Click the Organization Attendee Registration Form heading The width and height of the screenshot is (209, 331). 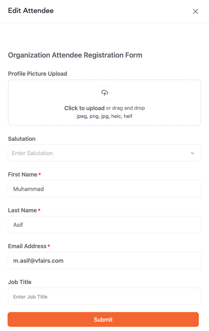click(75, 55)
